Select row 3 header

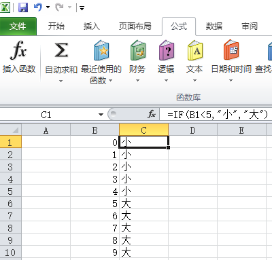(x=11, y=167)
